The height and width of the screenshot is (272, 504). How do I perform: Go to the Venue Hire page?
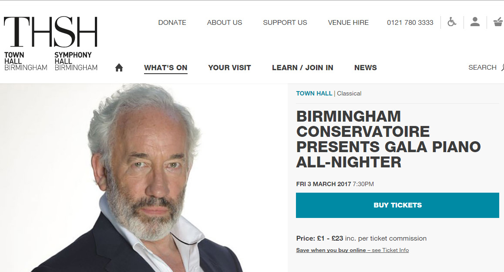tap(348, 23)
